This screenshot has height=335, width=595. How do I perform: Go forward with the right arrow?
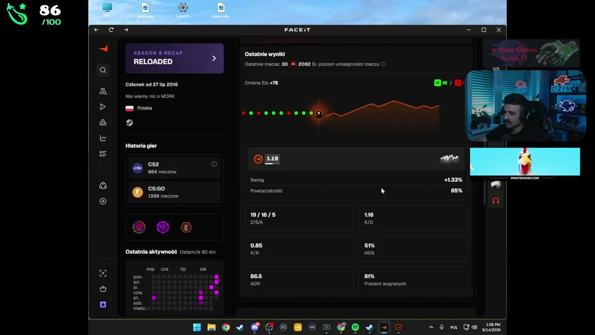point(126,30)
